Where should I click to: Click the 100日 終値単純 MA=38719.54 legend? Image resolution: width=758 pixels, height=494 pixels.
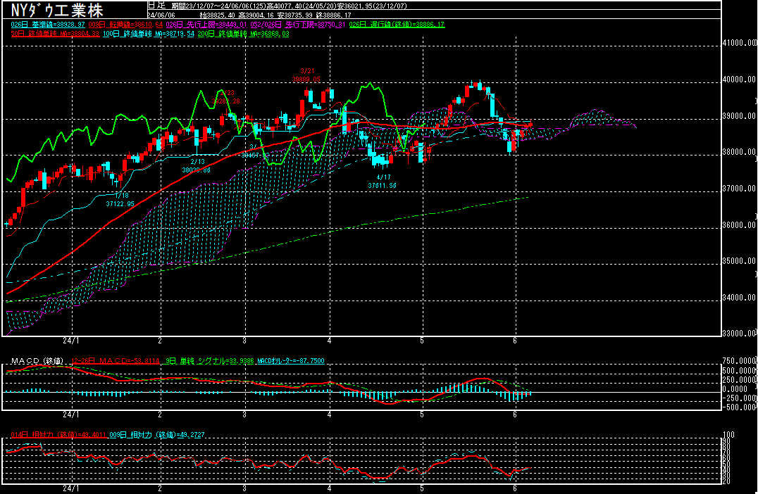pos(149,34)
